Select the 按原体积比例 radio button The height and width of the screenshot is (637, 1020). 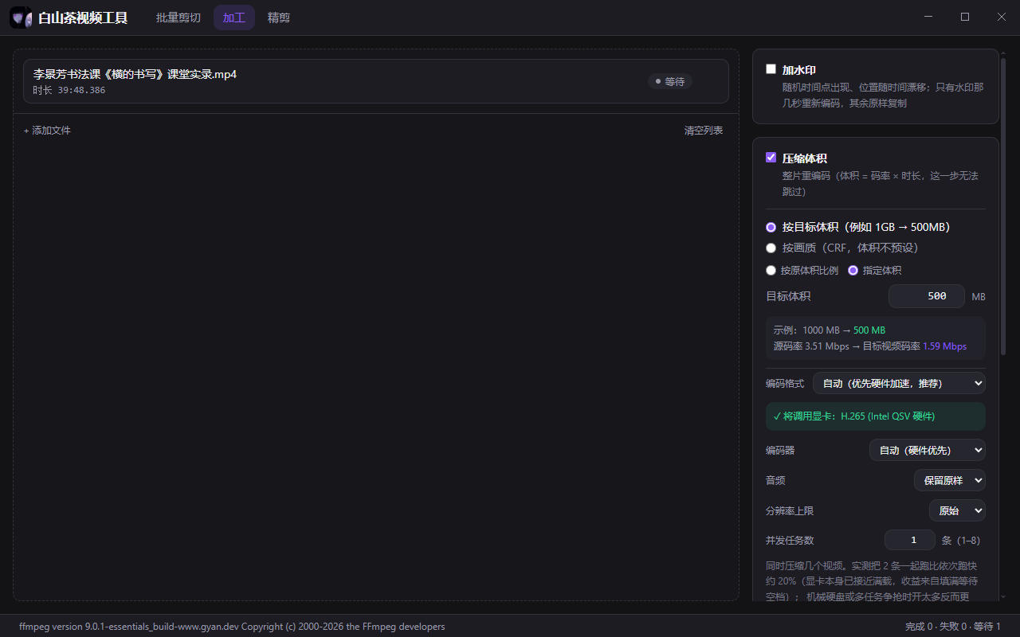pos(771,270)
